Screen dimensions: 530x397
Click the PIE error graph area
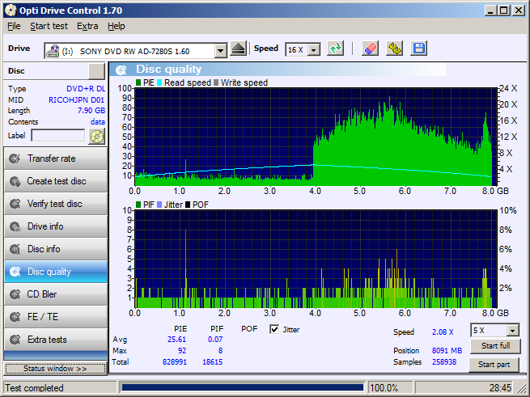[x=316, y=137]
